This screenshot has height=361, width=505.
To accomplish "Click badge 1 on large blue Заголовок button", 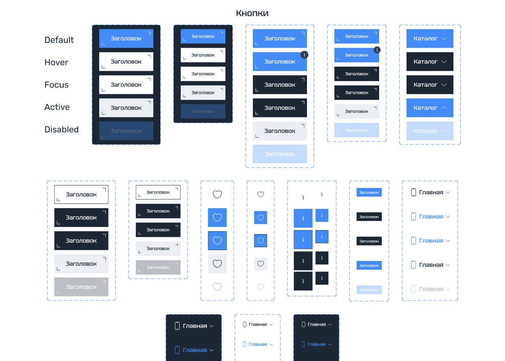I will (x=304, y=55).
